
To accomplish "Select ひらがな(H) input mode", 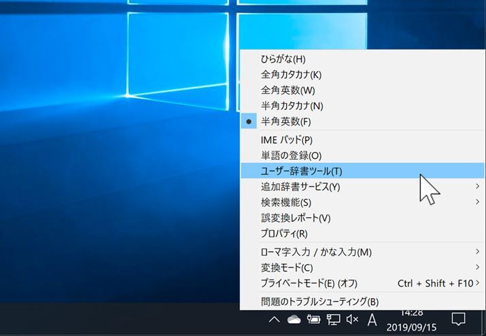I will coord(362,59).
